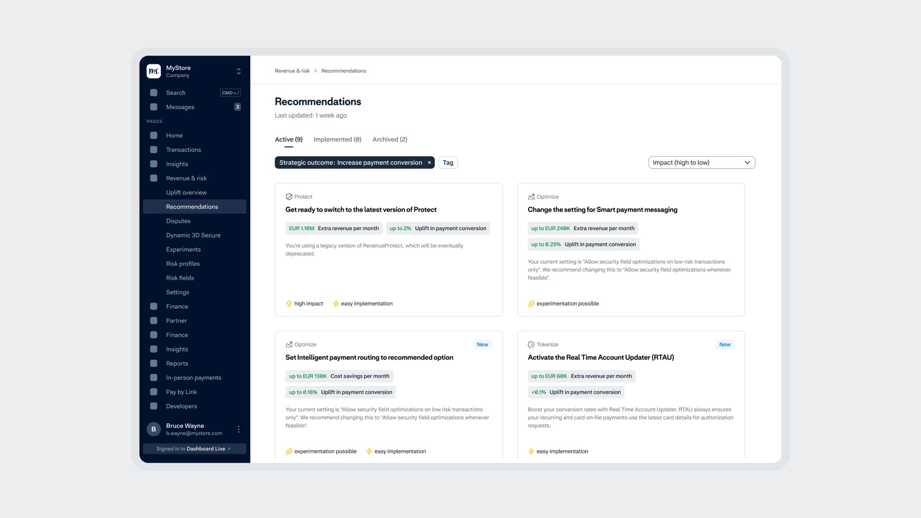The width and height of the screenshot is (921, 518).
Task: Click the Tokenize icon on the RTAU card
Action: point(531,344)
